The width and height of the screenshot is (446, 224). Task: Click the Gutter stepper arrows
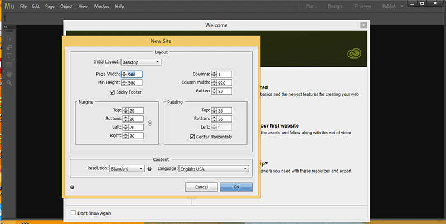pyautogui.click(x=214, y=91)
